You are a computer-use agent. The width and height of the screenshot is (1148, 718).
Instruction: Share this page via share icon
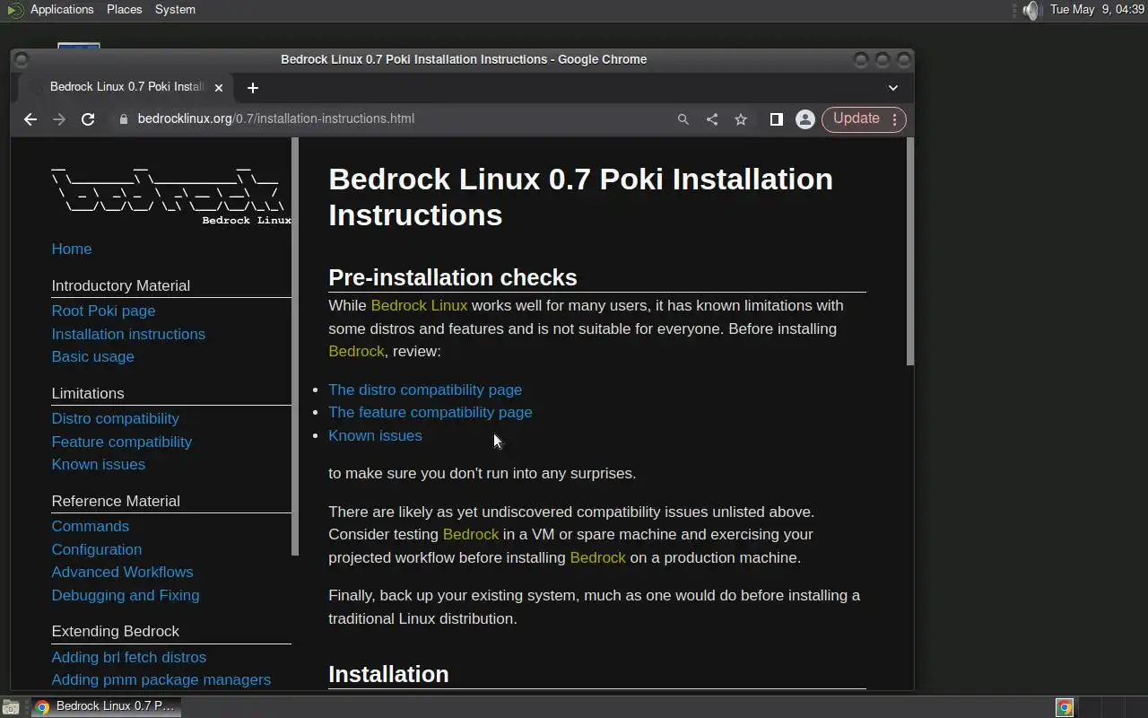point(712,119)
